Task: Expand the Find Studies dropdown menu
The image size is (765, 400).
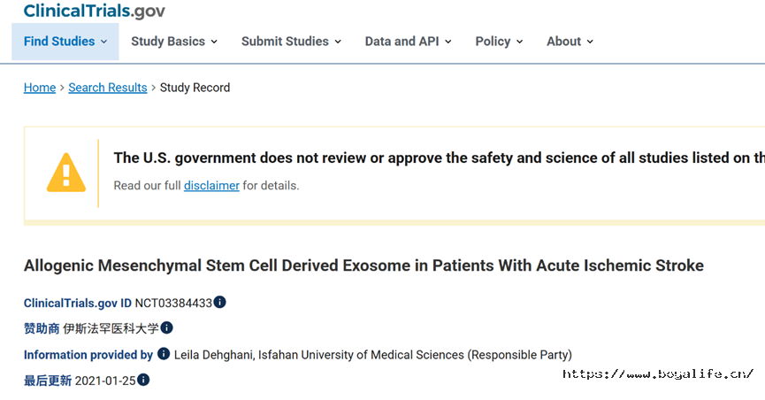Action: (x=65, y=42)
